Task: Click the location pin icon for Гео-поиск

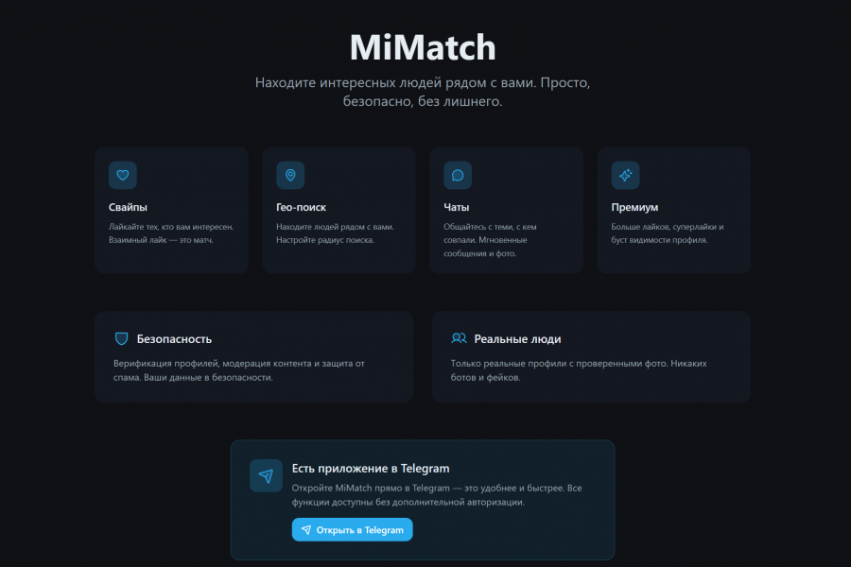Action: 290,175
